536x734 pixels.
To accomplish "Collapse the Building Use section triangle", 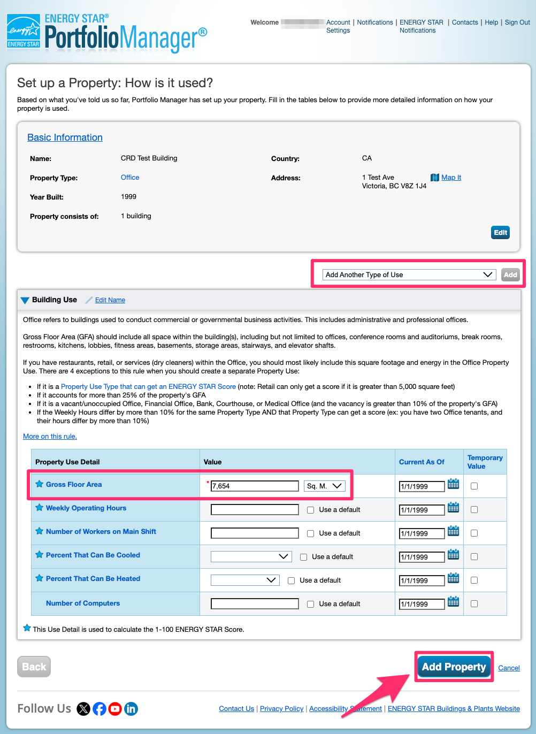I will point(25,300).
